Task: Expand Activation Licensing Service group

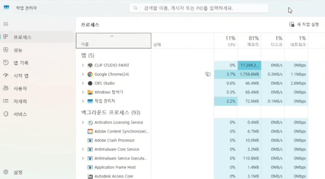Action: pos(83,122)
